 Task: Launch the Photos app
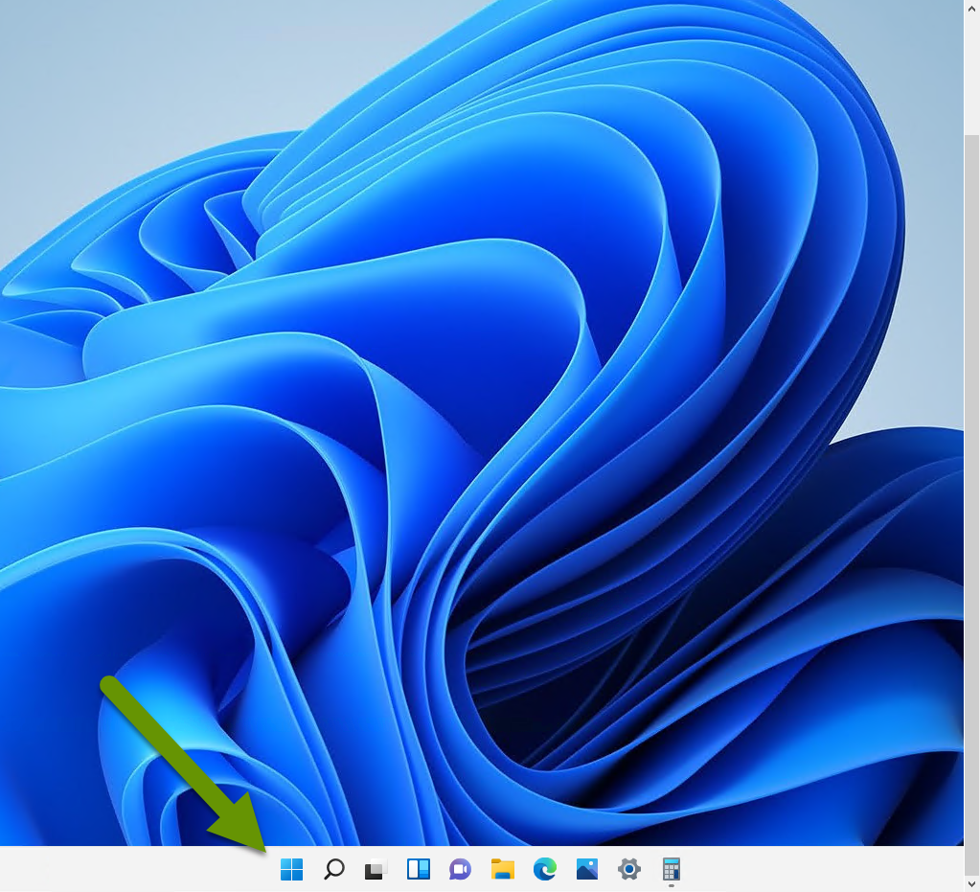coord(586,870)
